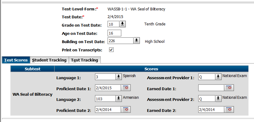The width and height of the screenshot is (254, 122).
Task: Open Language 2 dropdown arrow
Action: pos(119,98)
